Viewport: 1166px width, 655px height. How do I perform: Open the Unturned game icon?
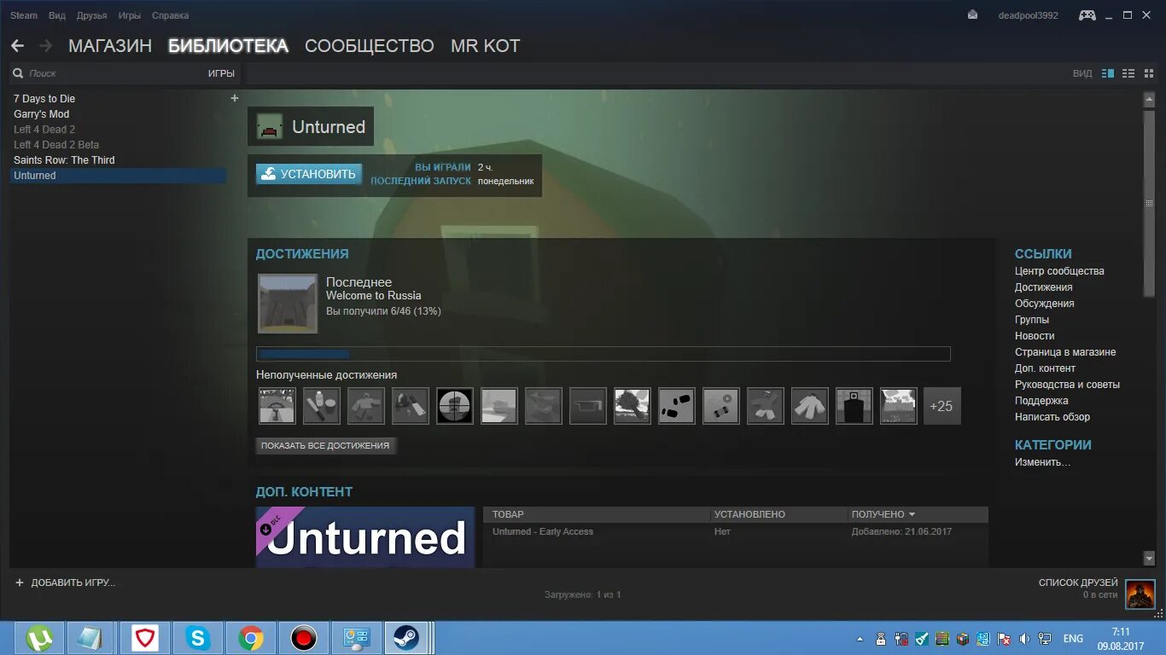tap(270, 126)
